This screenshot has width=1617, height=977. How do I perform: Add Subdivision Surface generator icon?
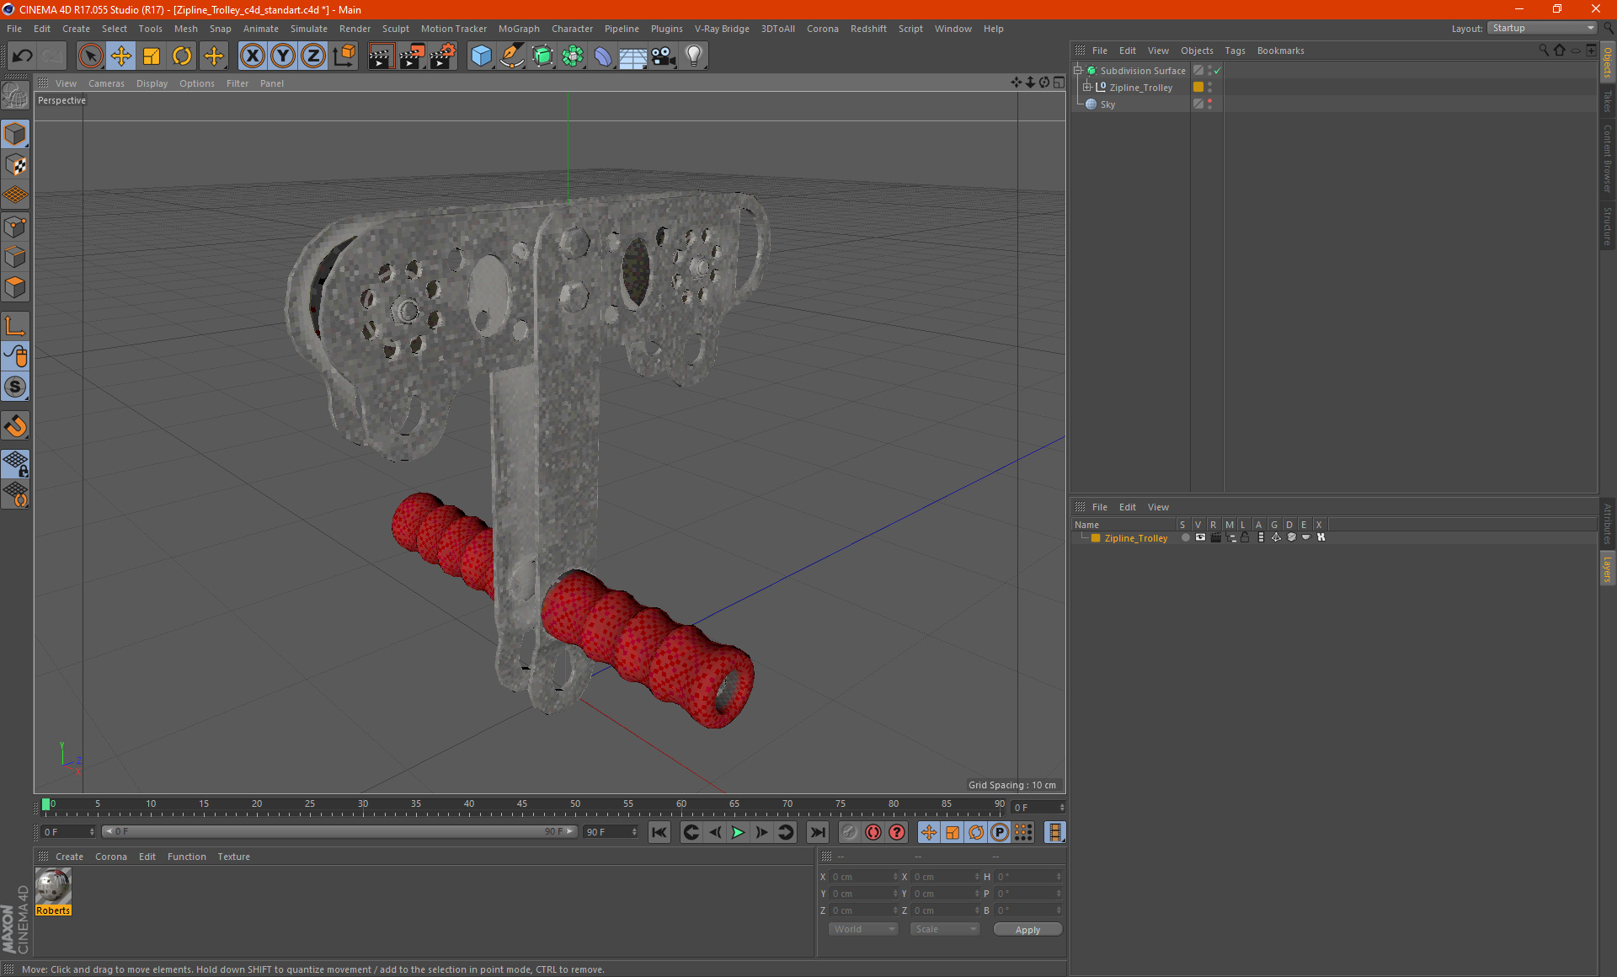[x=542, y=56]
